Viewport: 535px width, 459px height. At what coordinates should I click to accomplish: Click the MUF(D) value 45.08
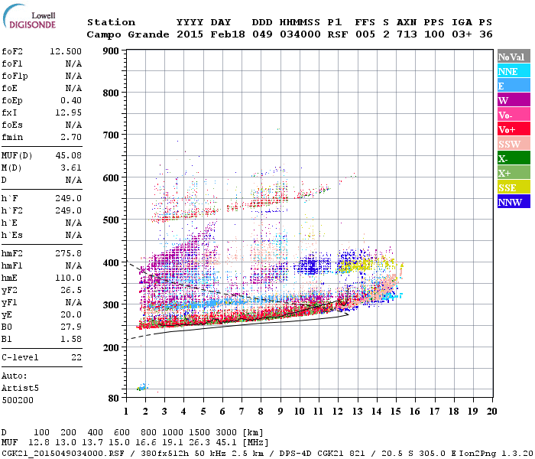(68, 155)
